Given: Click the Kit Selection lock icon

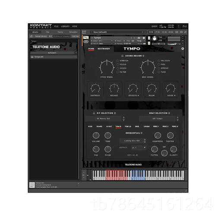Looking at the screenshot, I should coord(94,113).
